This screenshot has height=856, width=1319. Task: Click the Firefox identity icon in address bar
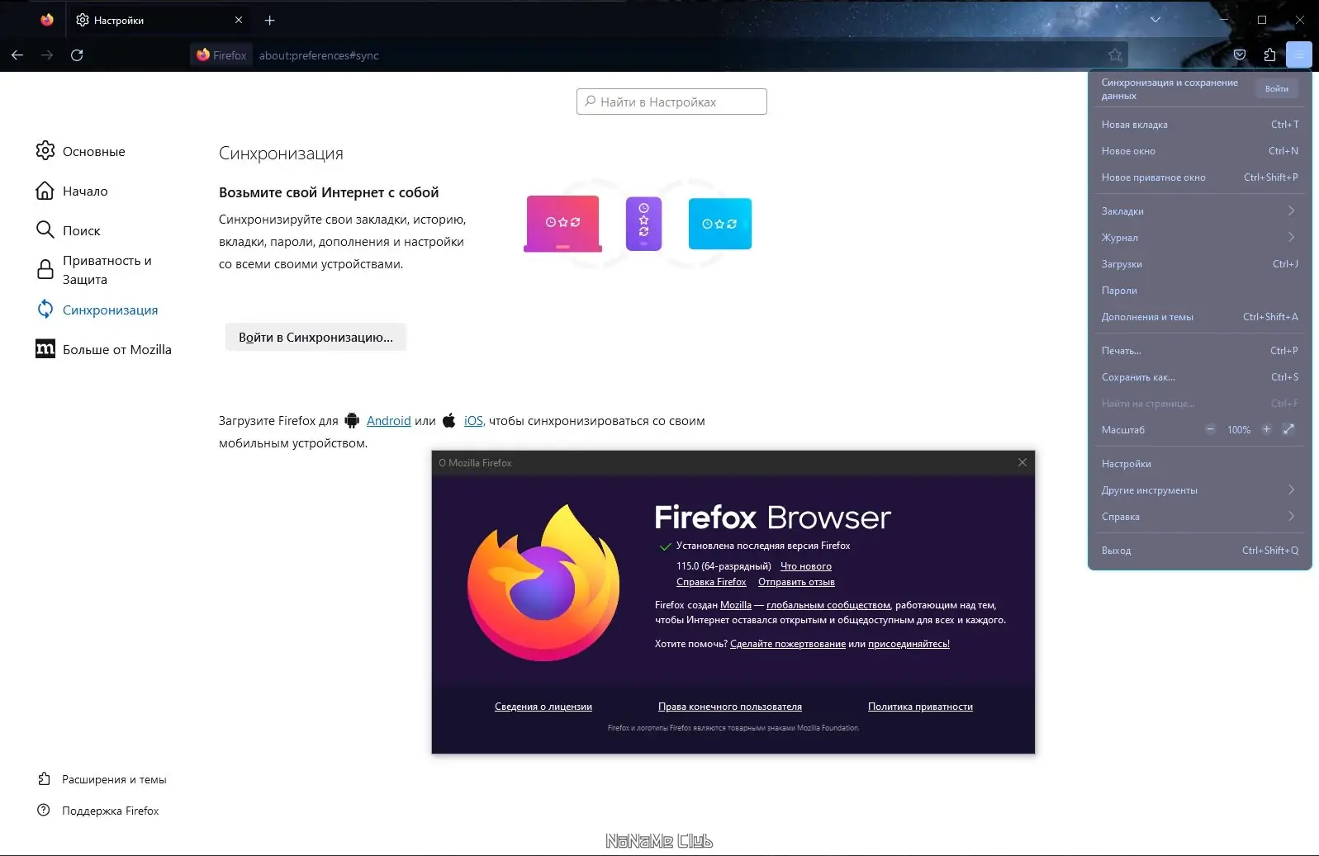[222, 55]
